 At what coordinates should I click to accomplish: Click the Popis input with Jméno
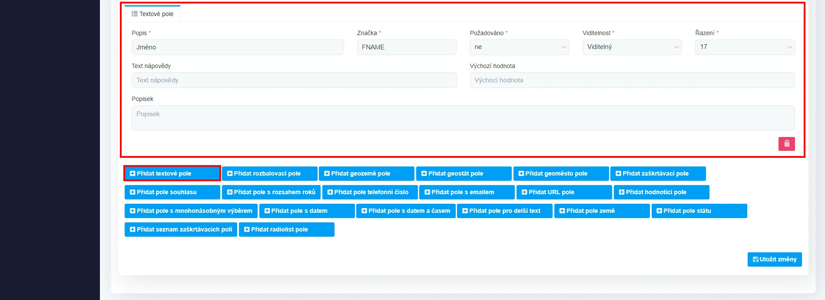pyautogui.click(x=237, y=47)
